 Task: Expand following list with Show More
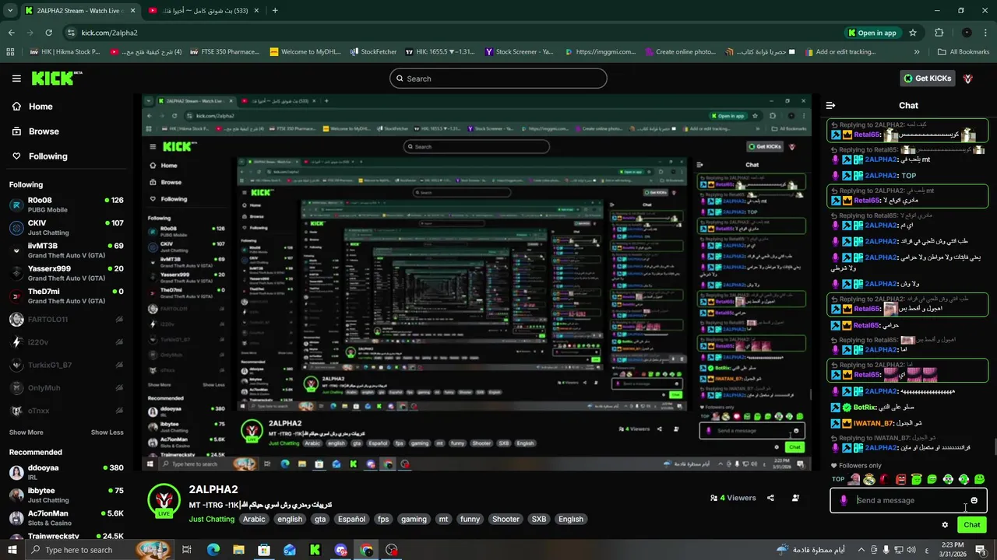coord(26,432)
